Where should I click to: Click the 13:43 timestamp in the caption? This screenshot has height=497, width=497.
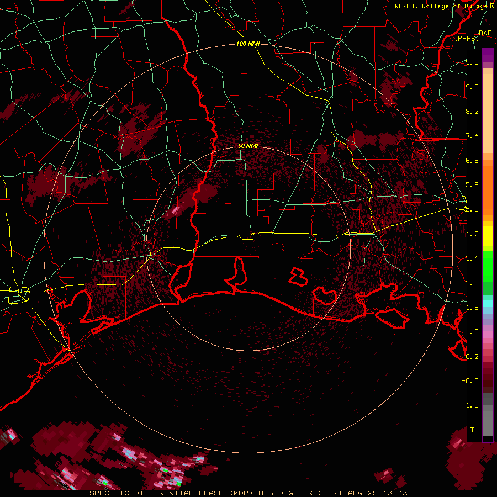coord(396,493)
